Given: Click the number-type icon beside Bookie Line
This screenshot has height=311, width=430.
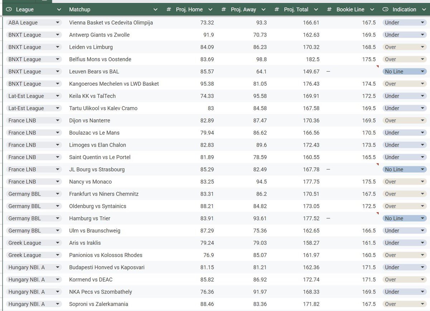Looking at the screenshot, I should coord(329,9).
